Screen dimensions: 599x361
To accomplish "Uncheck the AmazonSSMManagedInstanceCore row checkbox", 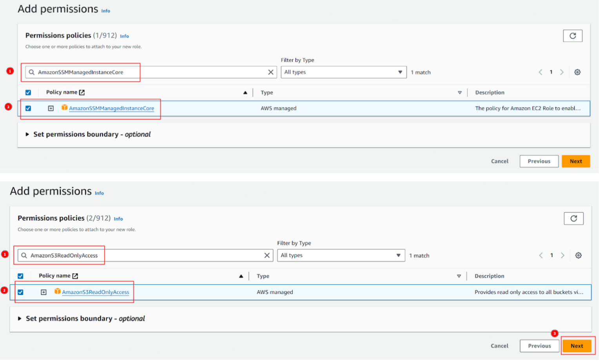I will click(x=28, y=108).
